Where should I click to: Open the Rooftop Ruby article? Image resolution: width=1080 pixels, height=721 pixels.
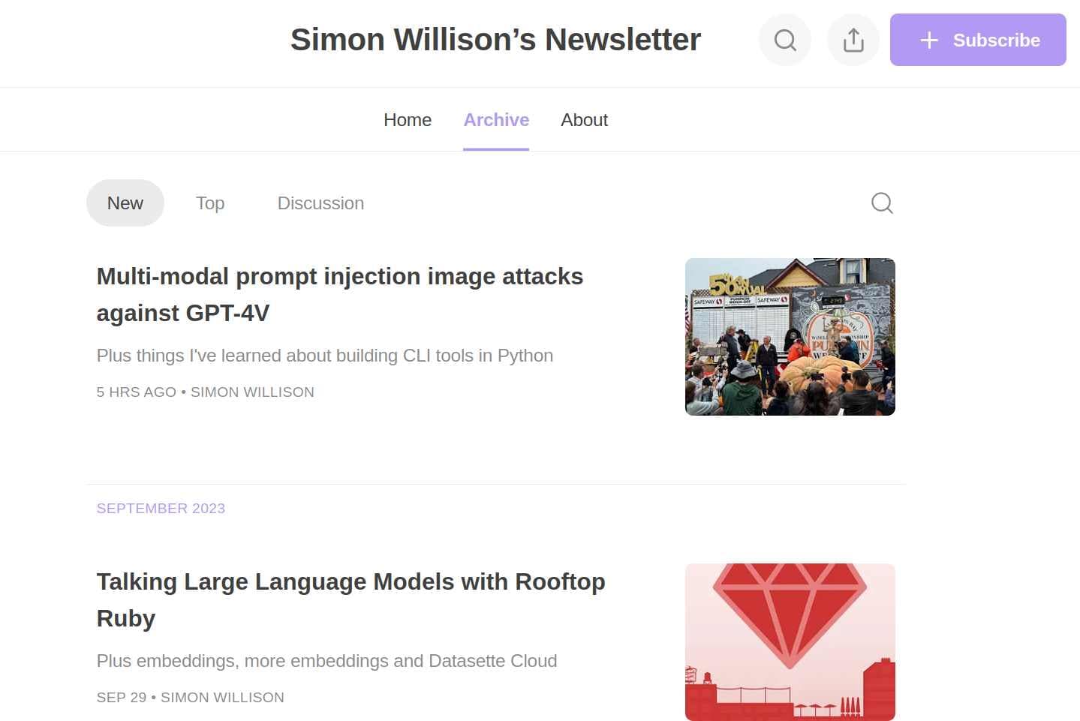350,599
